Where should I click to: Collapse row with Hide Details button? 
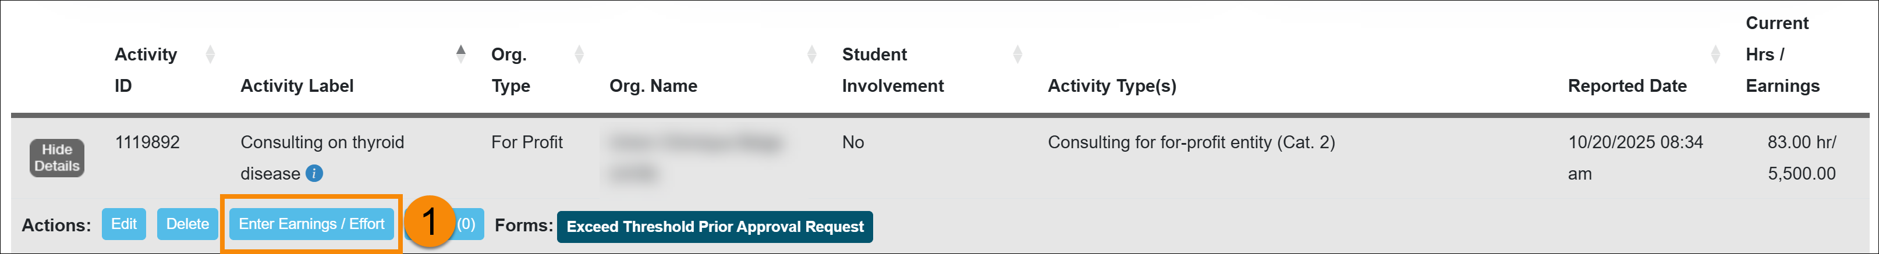click(57, 158)
